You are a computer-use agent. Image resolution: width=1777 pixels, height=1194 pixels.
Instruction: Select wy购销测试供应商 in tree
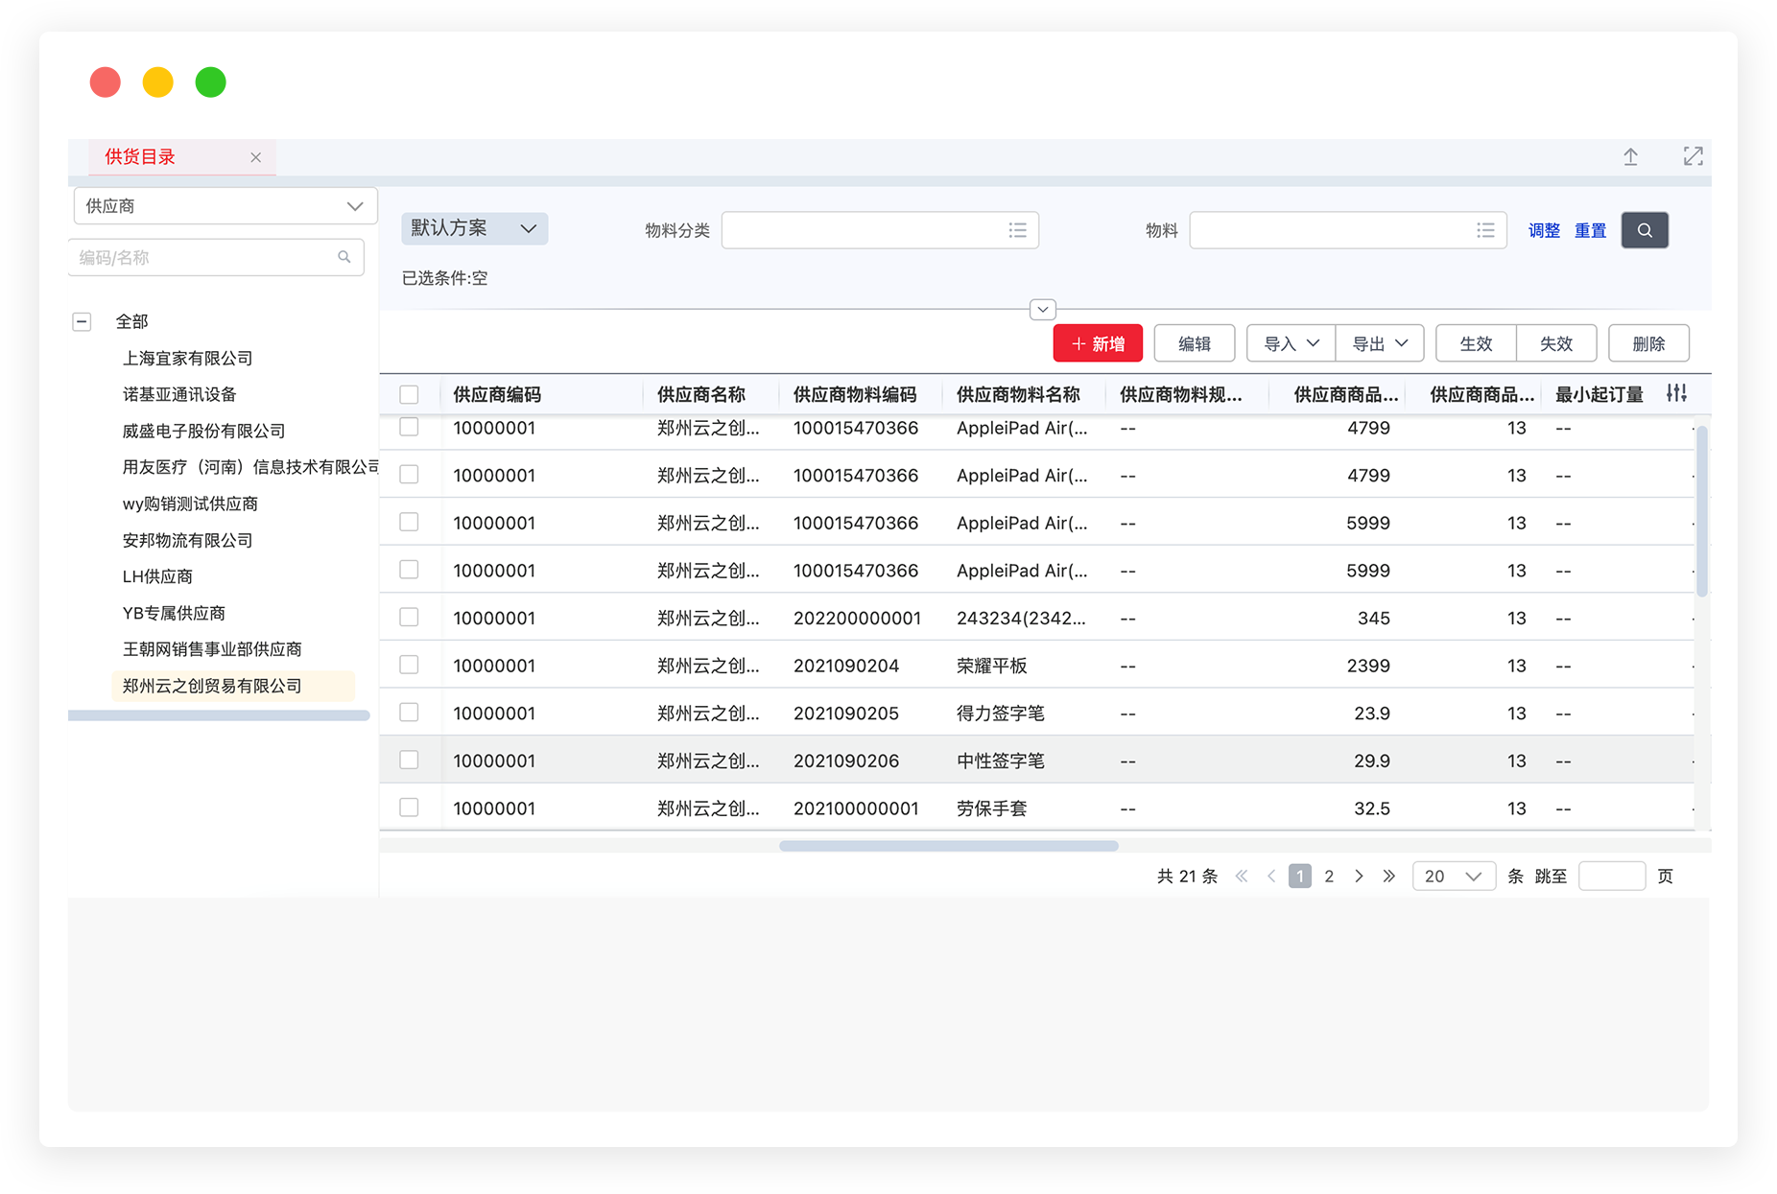pos(190,503)
